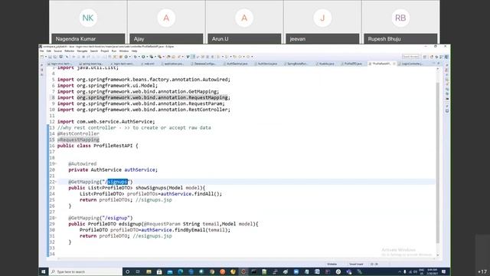The image size is (490, 276).
Task: Click the +17 more participants indicator
Action: pos(482,271)
